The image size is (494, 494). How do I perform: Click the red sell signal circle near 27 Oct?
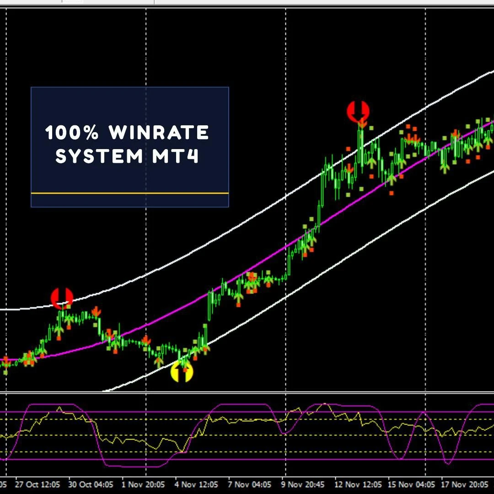tap(62, 298)
